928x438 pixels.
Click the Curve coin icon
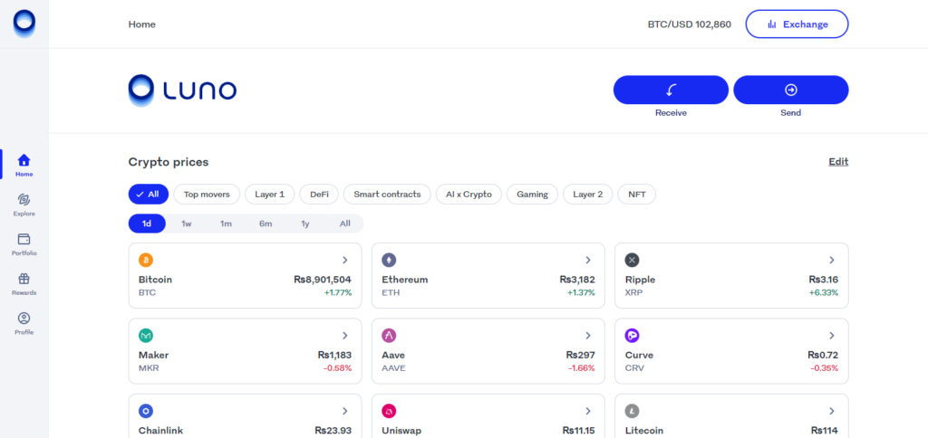(632, 336)
